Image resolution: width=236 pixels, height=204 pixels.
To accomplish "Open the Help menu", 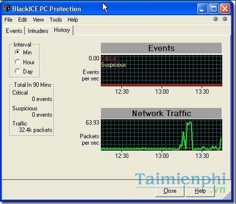I will 73,20.
